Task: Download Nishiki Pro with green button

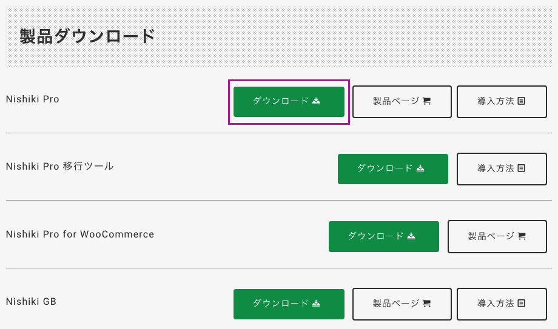Action: point(289,102)
